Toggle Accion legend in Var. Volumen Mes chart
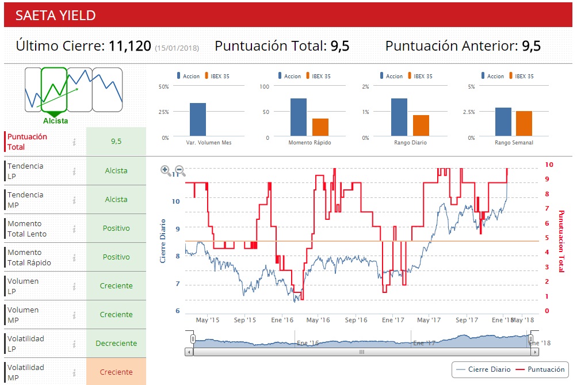The height and width of the screenshot is (385, 577). click(188, 76)
